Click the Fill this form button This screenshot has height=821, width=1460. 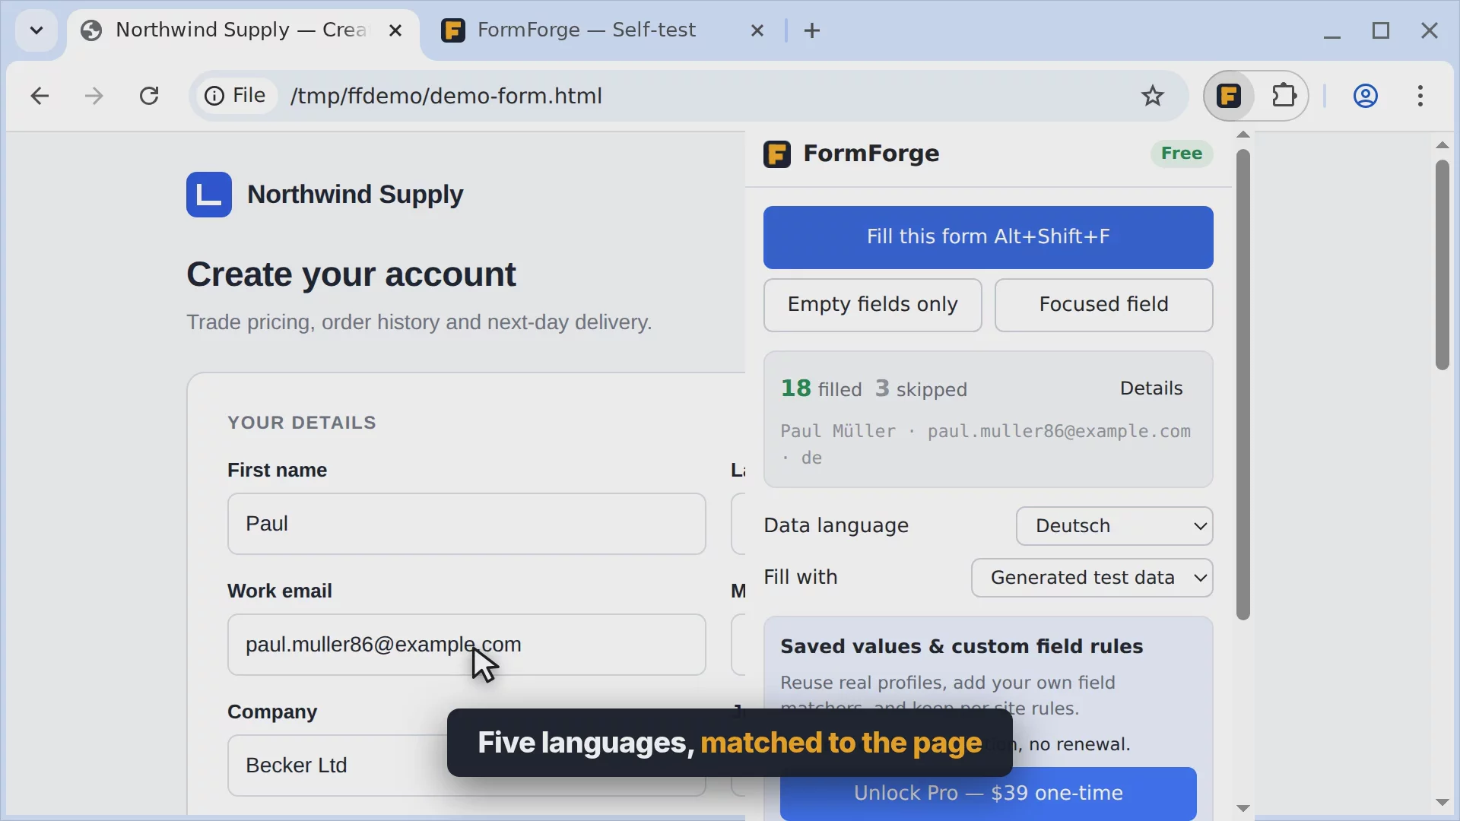tap(988, 237)
